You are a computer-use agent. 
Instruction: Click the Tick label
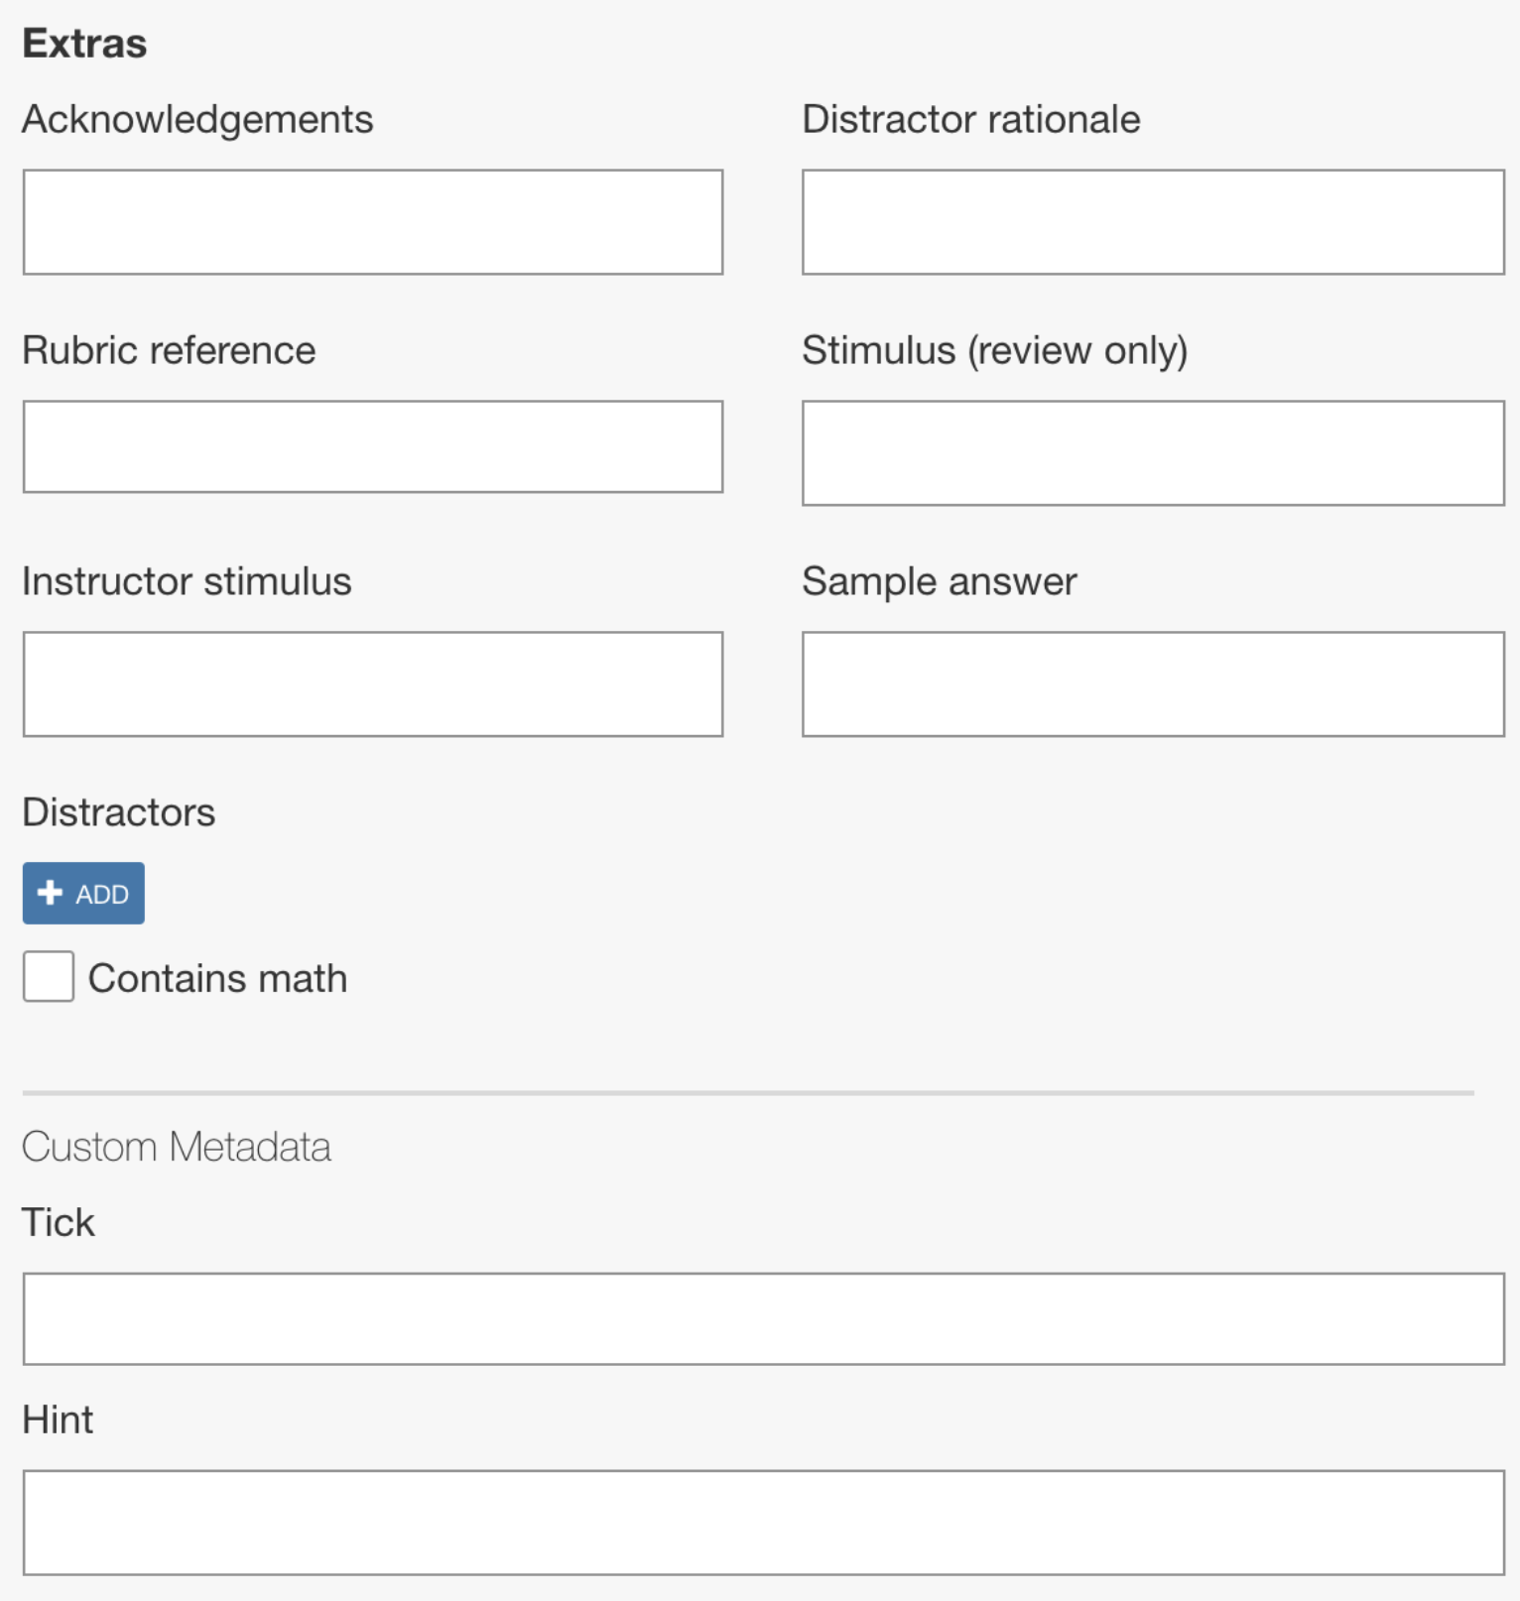click(58, 1221)
